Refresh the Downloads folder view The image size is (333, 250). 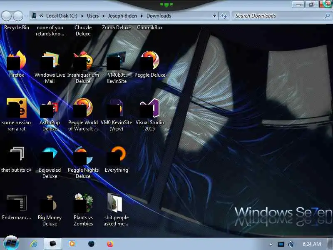pyautogui.click(x=224, y=16)
